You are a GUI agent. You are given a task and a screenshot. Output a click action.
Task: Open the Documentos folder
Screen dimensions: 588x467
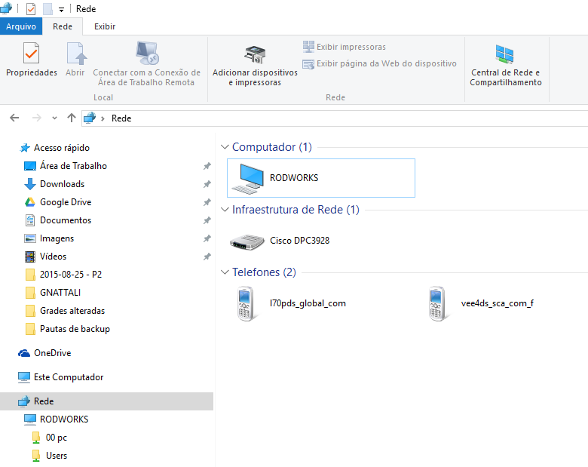tap(58, 220)
